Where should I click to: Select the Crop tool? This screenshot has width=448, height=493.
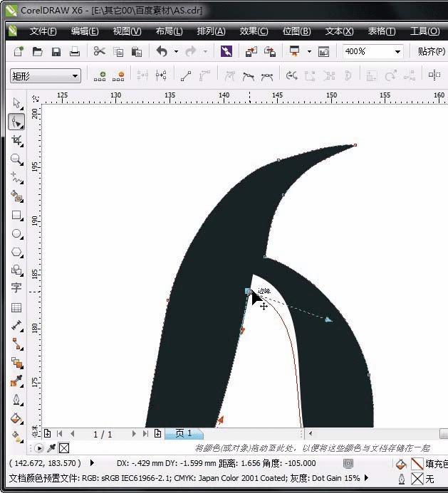16,140
